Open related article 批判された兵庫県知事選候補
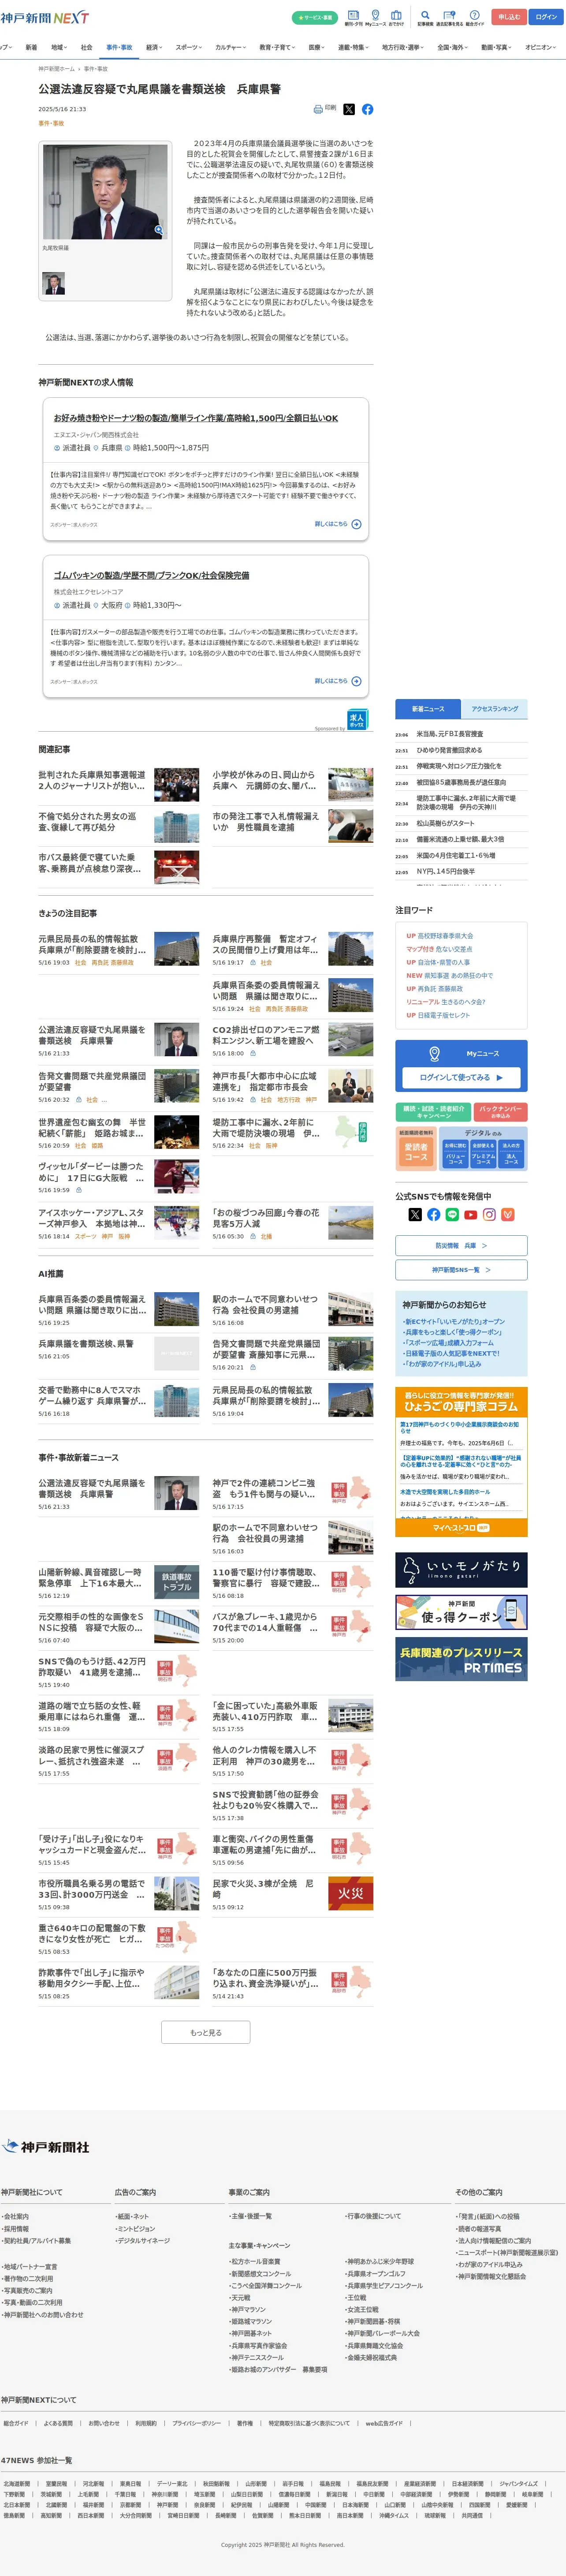Viewport: 566px width, 2576px height. click(92, 780)
